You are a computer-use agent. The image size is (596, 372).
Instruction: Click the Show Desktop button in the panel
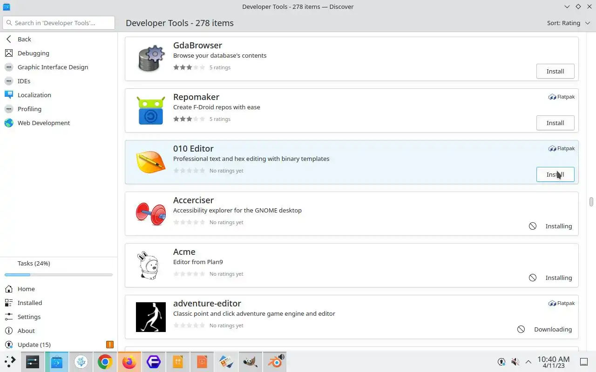tap(584, 362)
